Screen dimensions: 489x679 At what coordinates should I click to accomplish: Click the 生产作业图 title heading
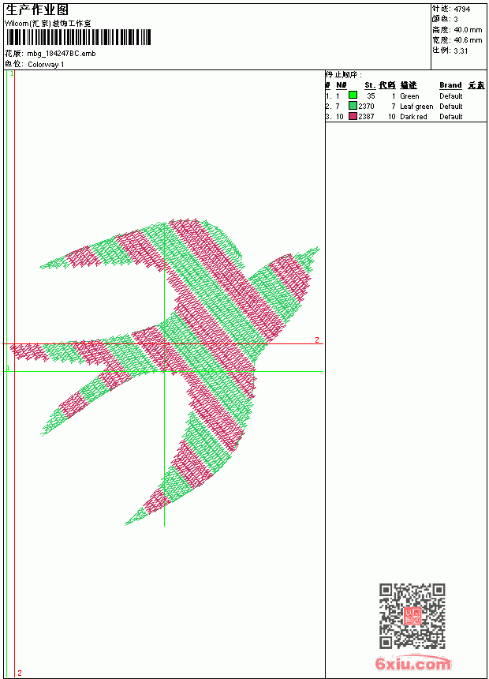(37, 9)
